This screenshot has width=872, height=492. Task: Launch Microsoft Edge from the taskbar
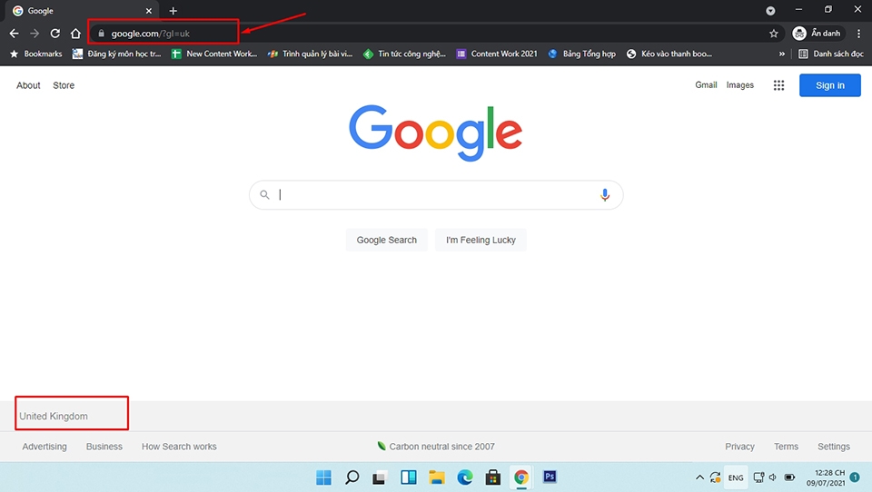coord(465,477)
